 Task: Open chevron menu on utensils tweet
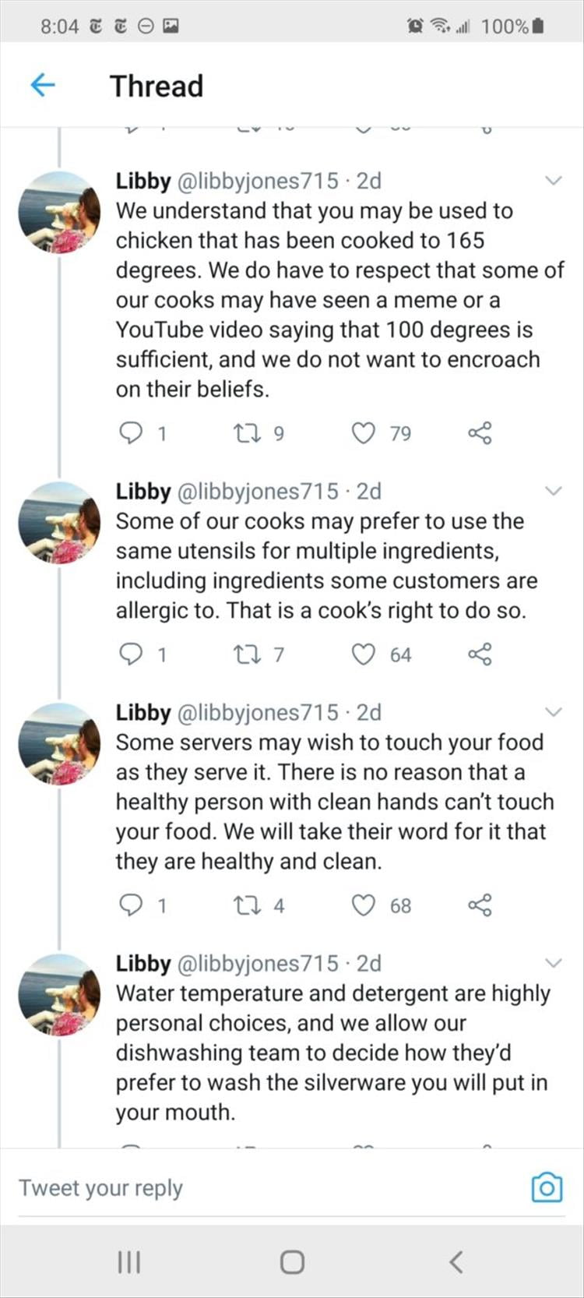point(553,492)
